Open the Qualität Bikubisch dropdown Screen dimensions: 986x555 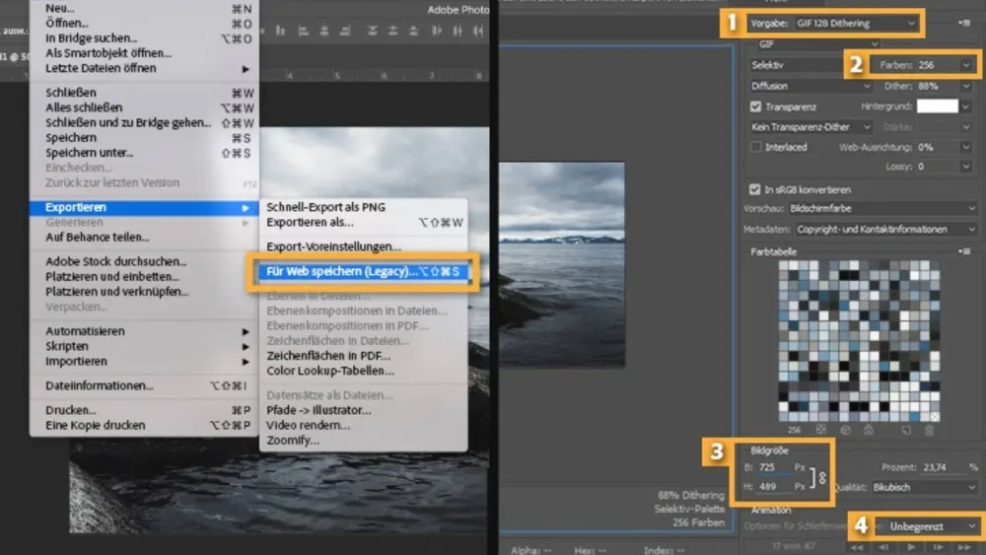point(924,487)
